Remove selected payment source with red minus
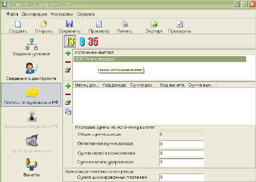The height and width of the screenshot is (182, 256). (68, 62)
